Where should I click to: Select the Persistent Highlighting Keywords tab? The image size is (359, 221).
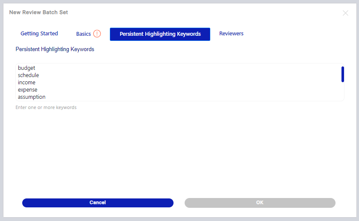click(160, 34)
